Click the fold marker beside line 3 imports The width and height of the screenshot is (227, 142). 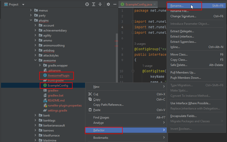133,22
